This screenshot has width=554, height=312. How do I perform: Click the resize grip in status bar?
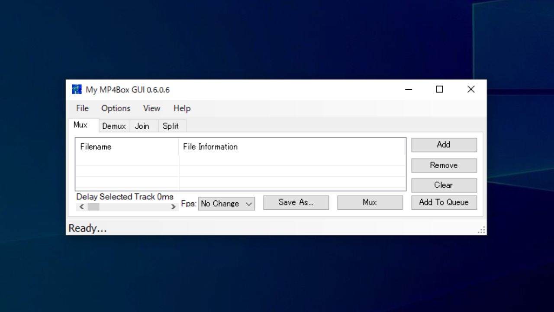tap(481, 230)
